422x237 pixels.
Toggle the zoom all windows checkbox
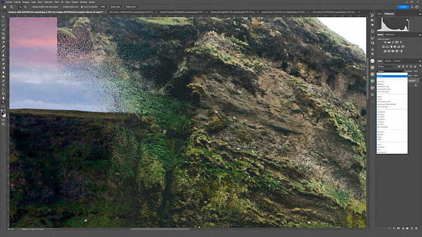click(62, 7)
